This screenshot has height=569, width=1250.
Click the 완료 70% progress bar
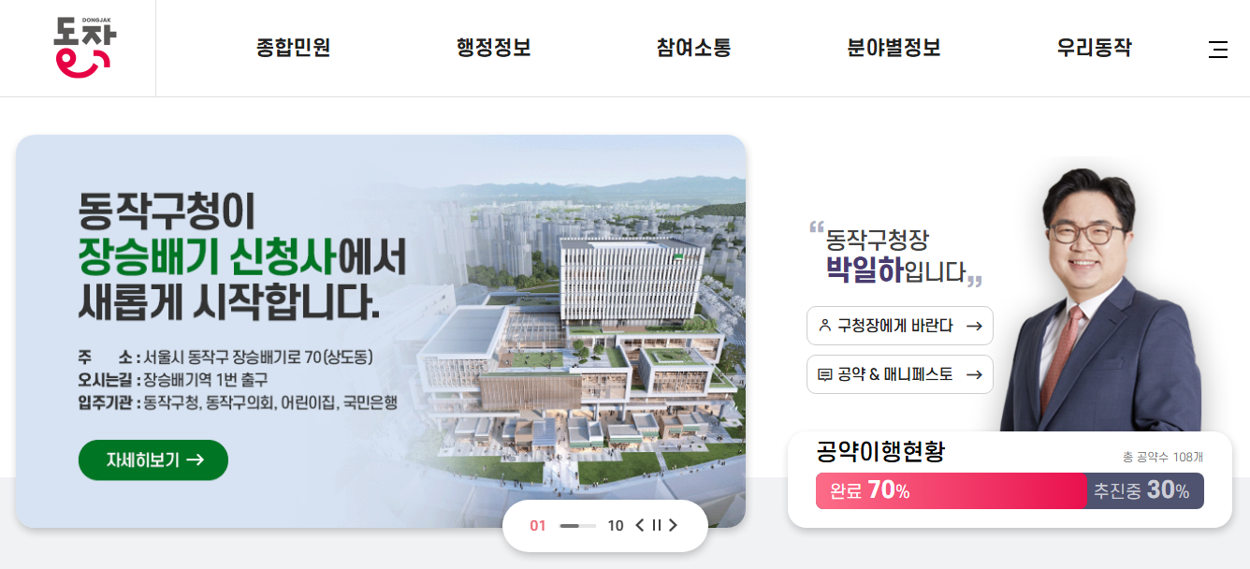[951, 490]
